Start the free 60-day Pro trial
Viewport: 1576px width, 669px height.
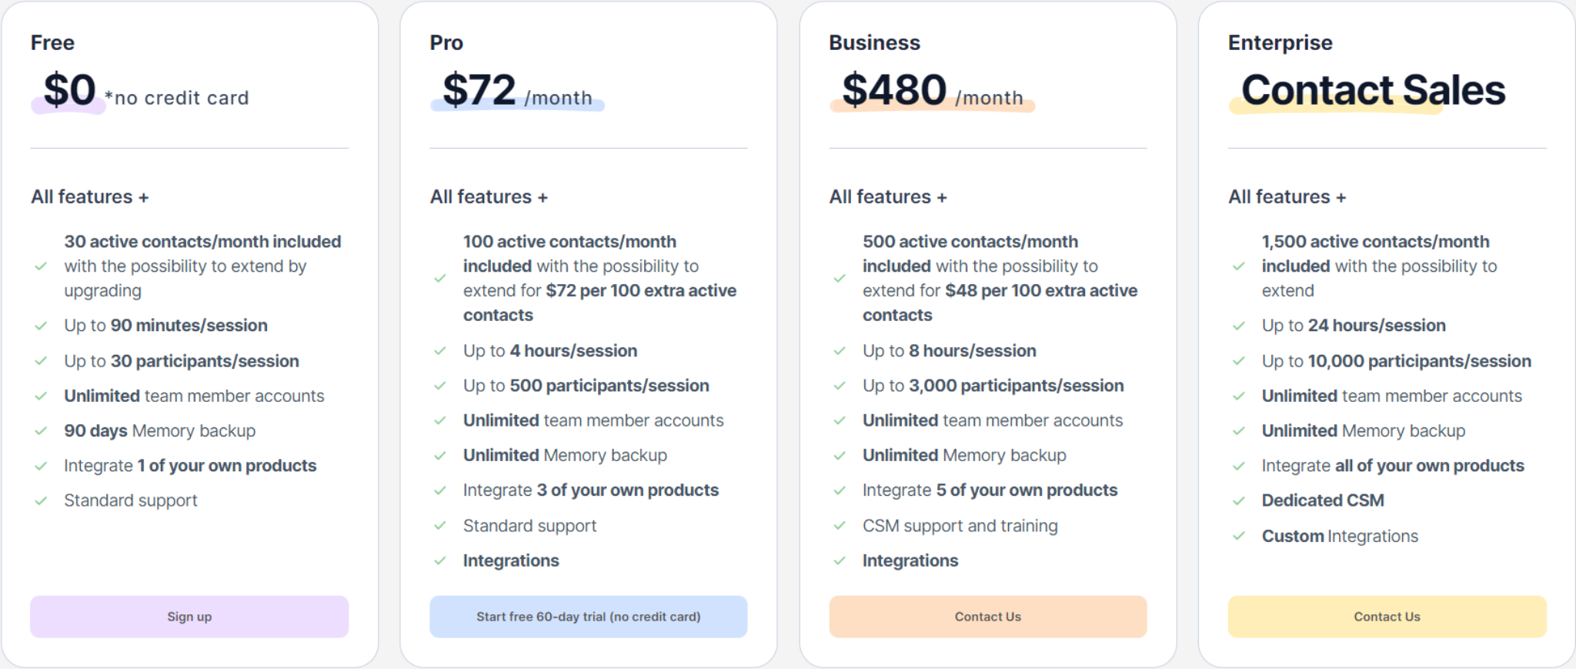[x=589, y=617]
